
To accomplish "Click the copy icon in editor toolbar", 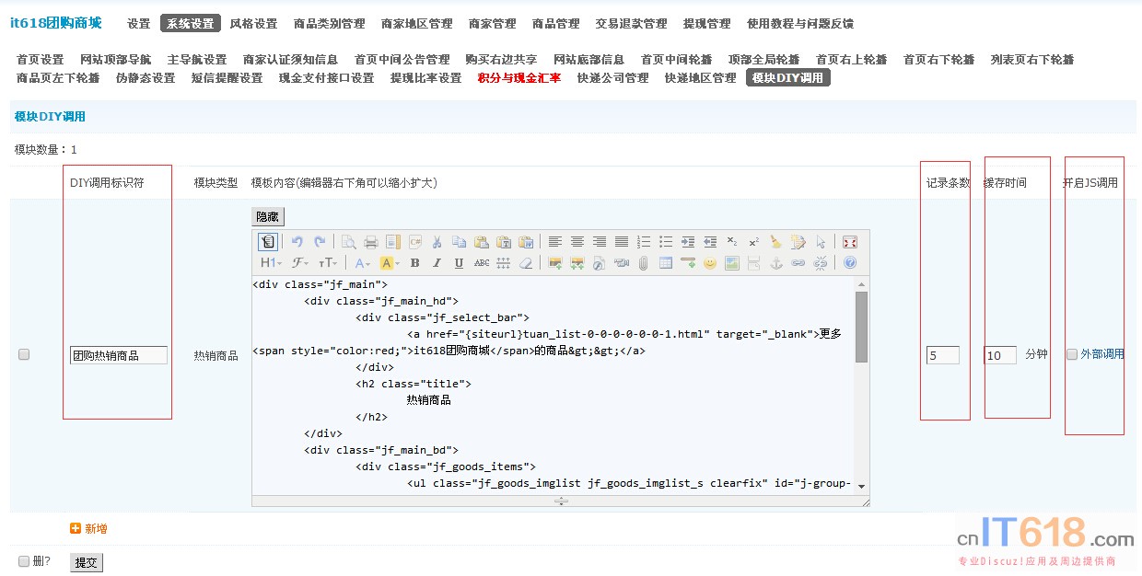I will [459, 242].
